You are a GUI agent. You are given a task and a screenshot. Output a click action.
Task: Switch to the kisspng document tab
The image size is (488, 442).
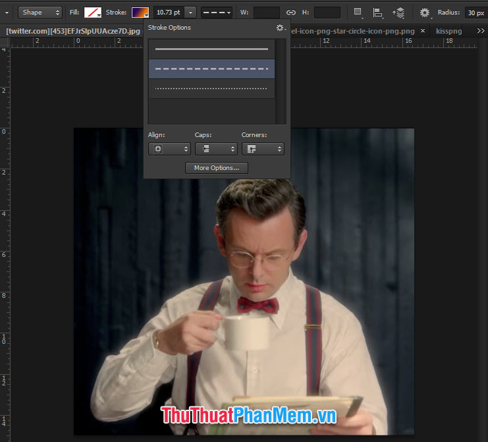[x=448, y=31]
